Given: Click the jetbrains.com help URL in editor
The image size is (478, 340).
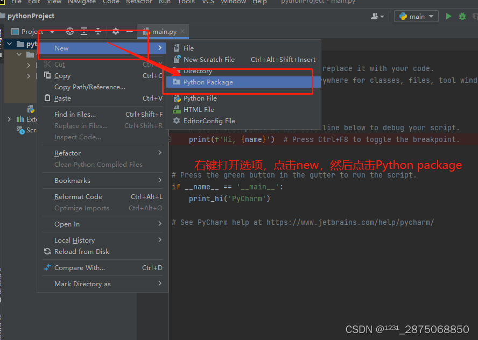Looking at the screenshot, I should coord(350,222).
